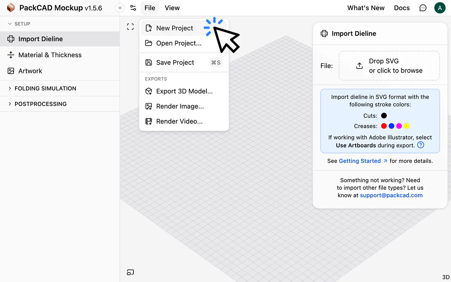Click the black Cuts color dot

point(384,116)
